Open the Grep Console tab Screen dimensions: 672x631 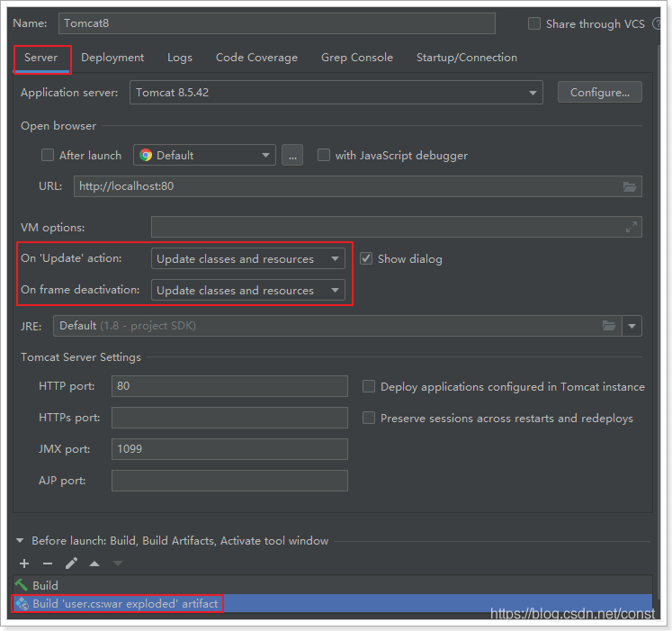pyautogui.click(x=357, y=58)
